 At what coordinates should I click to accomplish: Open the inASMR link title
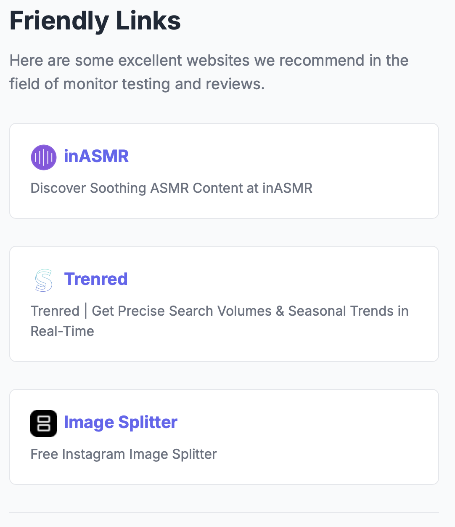(96, 156)
